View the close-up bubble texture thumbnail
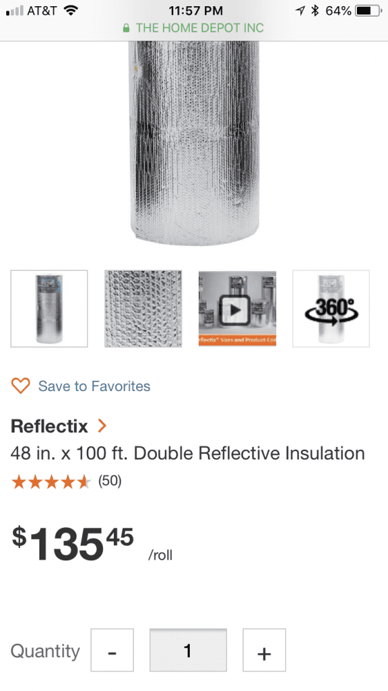The height and width of the screenshot is (691, 388). tap(143, 308)
